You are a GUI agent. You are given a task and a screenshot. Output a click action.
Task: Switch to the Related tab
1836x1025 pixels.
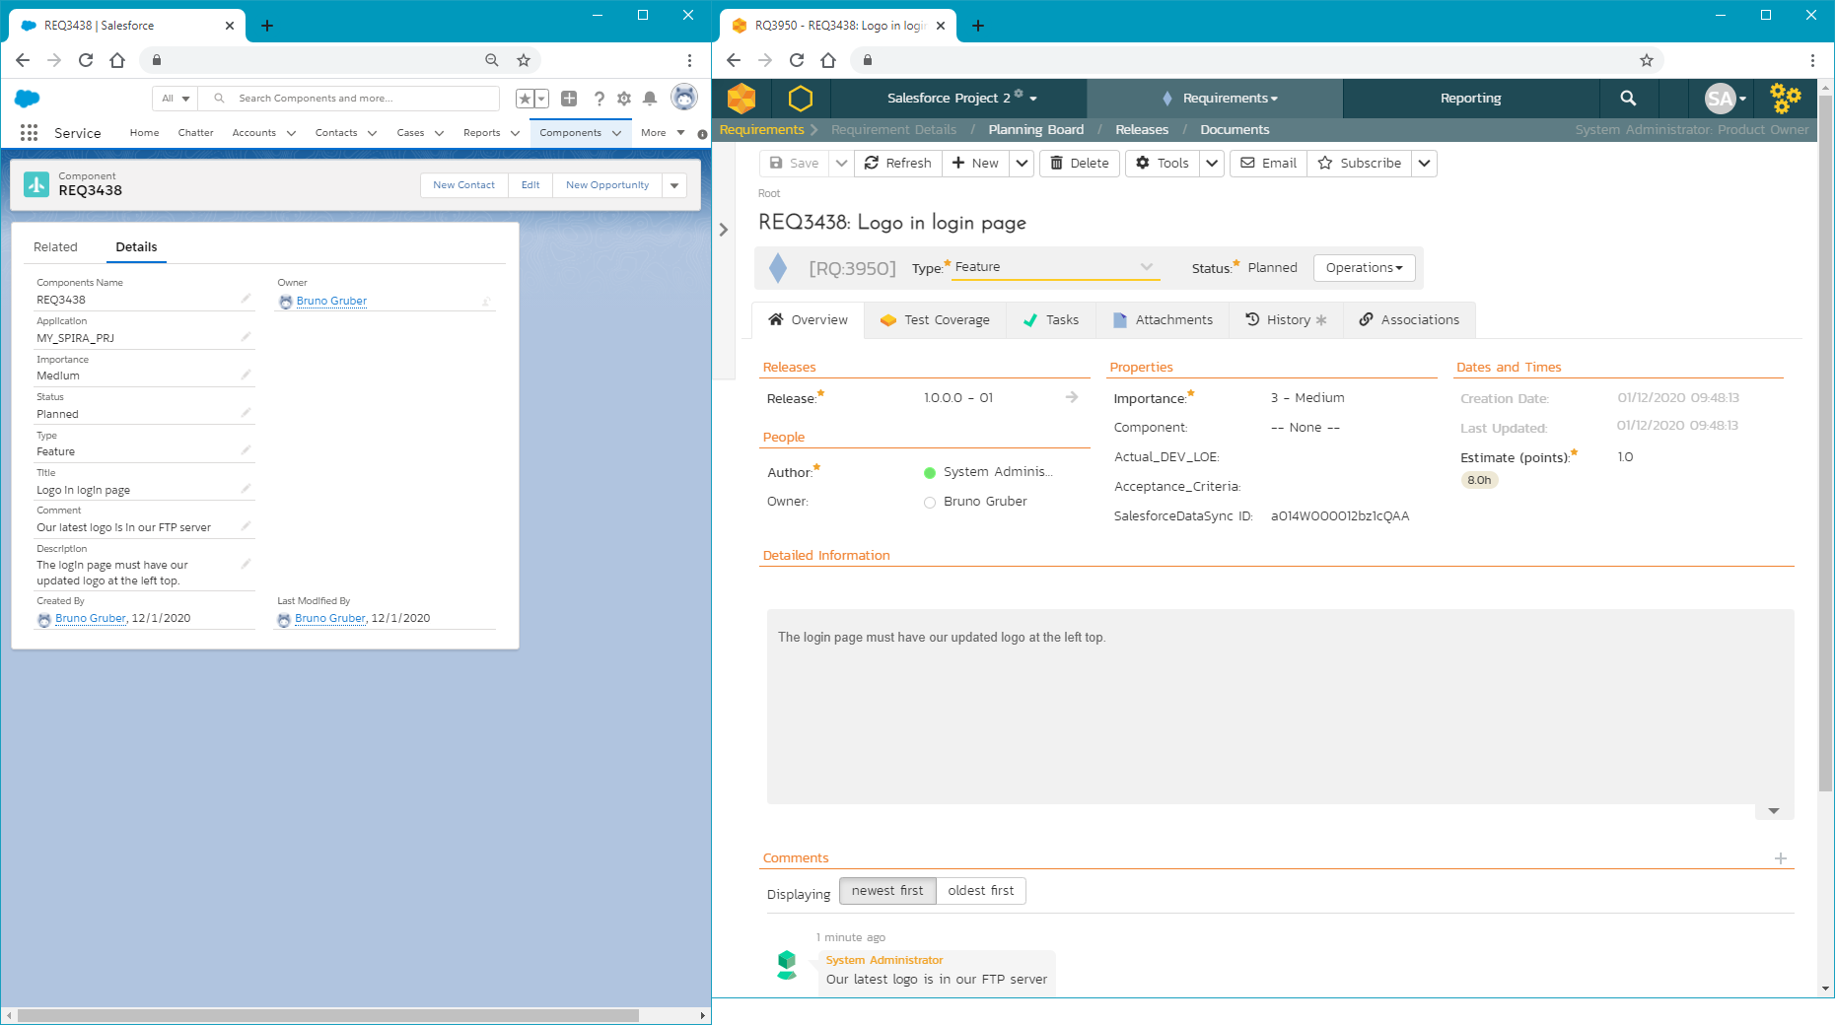(55, 247)
